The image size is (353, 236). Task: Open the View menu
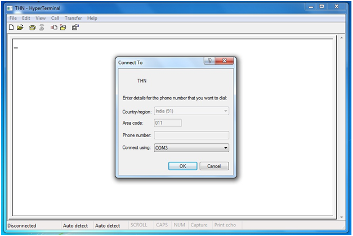[x=41, y=18]
